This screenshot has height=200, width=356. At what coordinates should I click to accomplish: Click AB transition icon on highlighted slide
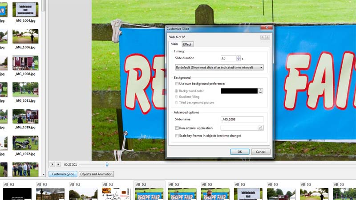[x=138, y=184]
